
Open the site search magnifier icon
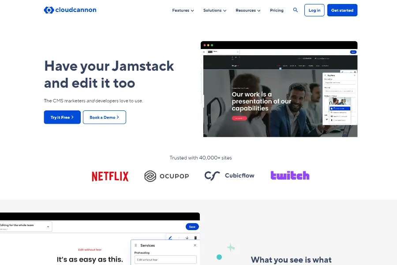(296, 10)
